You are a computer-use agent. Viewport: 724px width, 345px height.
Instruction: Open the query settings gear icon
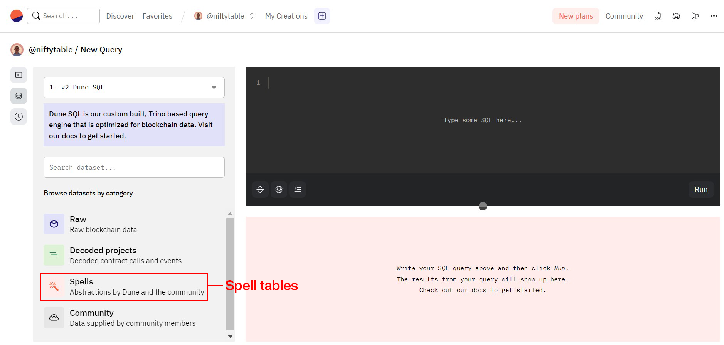[x=279, y=189]
